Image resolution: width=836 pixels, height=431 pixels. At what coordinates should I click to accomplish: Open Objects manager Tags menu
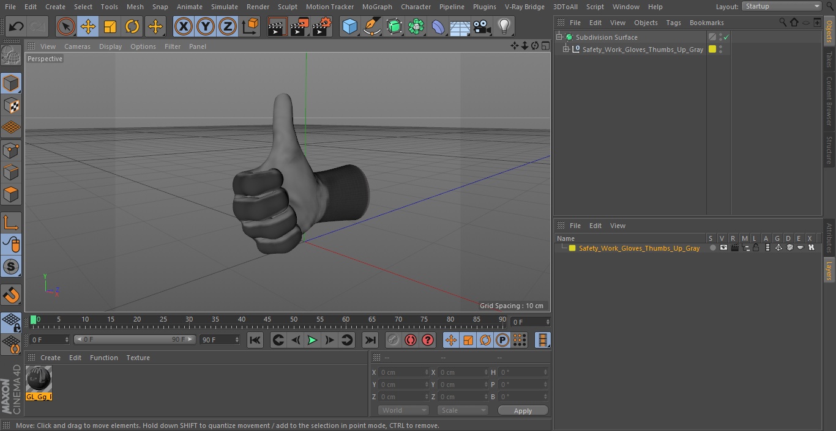coord(673,23)
